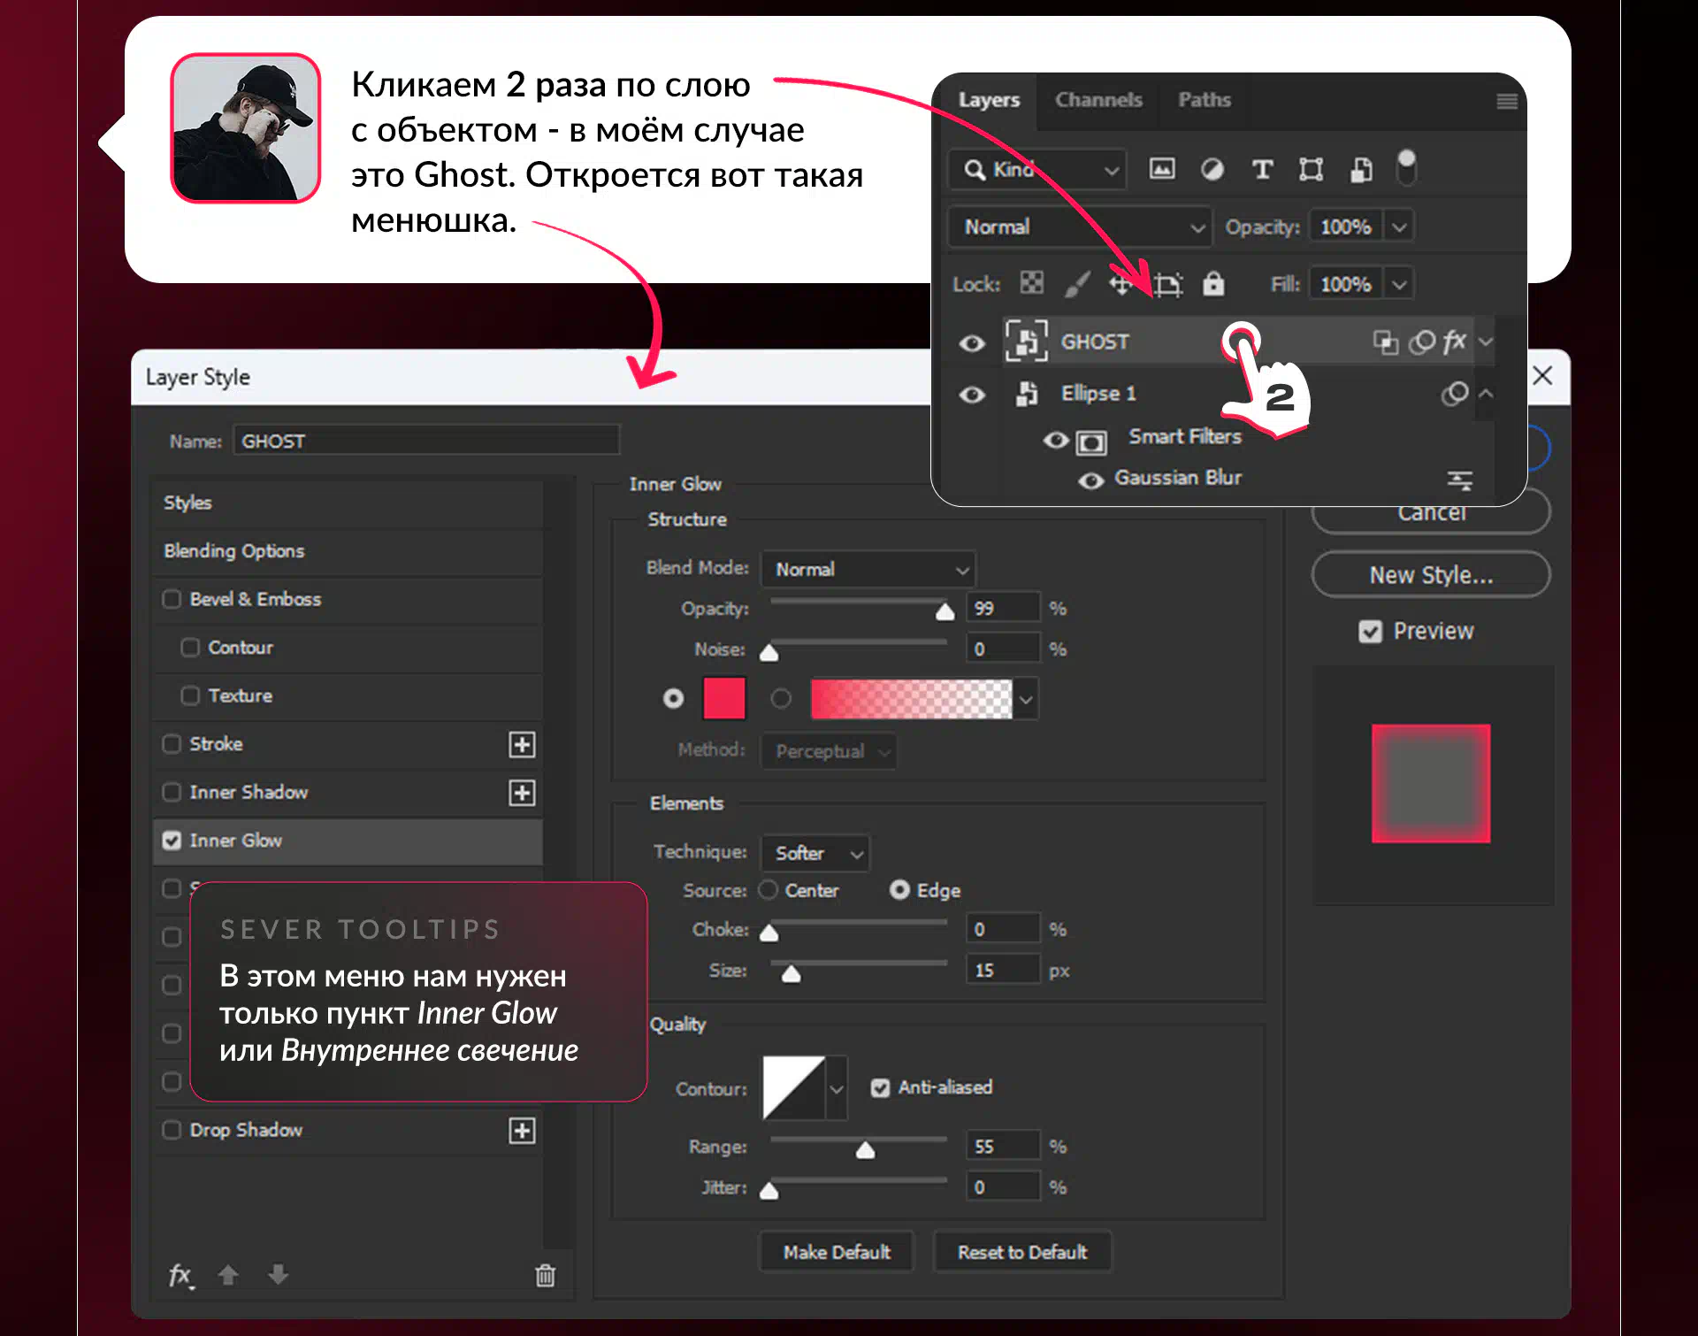Click the Make Default button
This screenshot has height=1336, width=1698.
[x=837, y=1252]
